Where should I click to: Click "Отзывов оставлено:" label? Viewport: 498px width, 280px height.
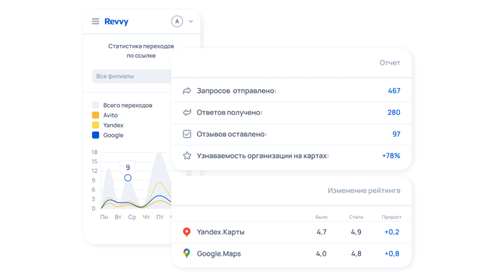[232, 134]
